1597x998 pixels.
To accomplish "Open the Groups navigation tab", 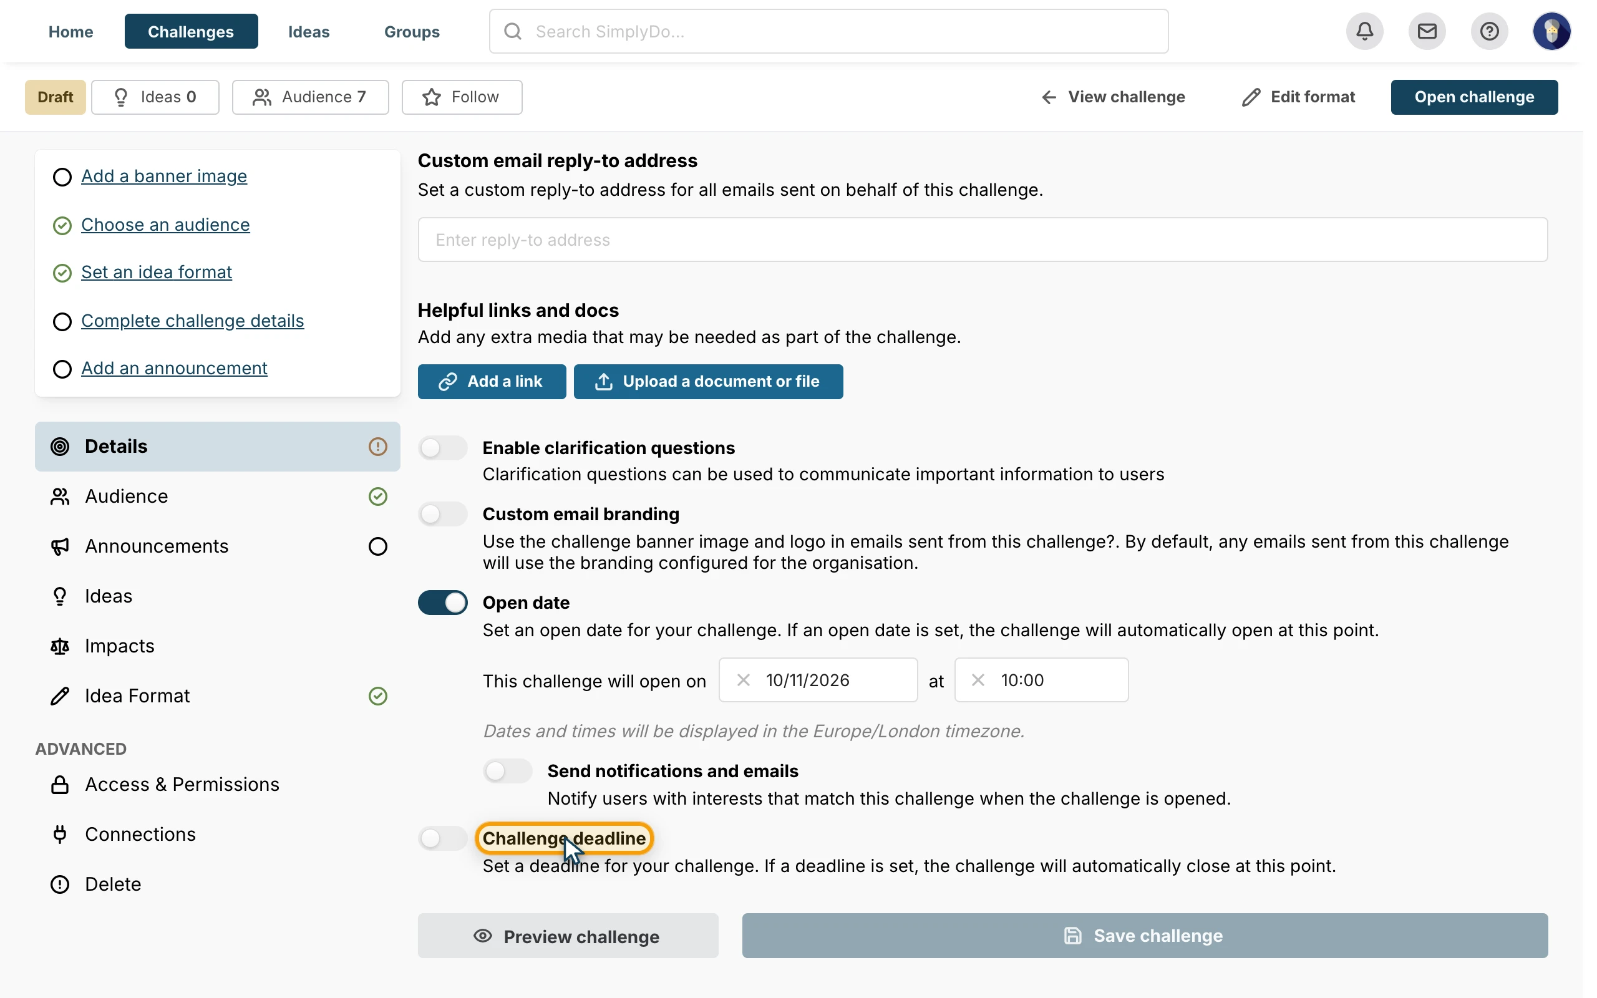I will [x=412, y=31].
